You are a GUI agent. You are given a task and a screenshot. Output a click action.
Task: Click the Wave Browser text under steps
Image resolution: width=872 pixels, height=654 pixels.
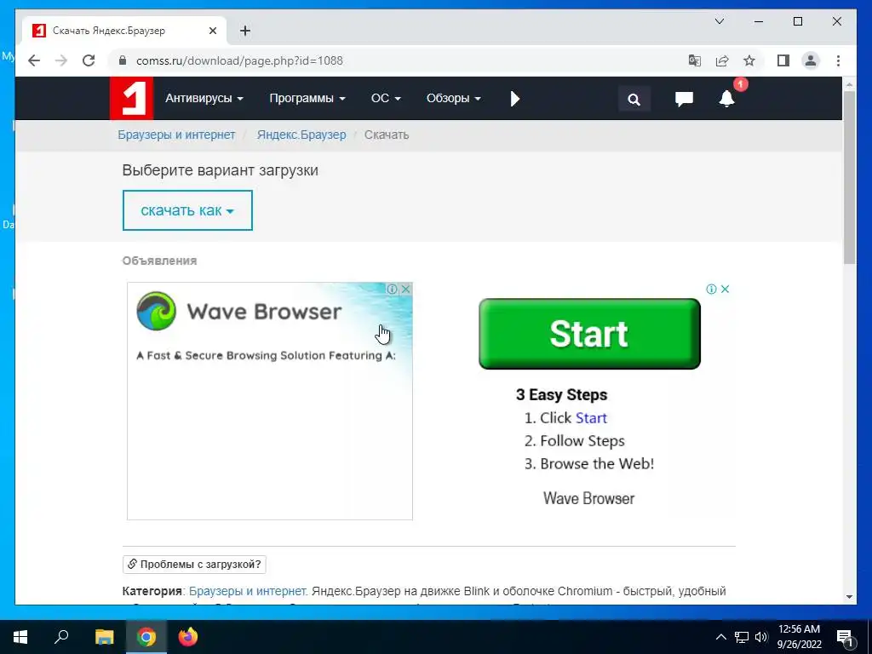click(x=589, y=498)
